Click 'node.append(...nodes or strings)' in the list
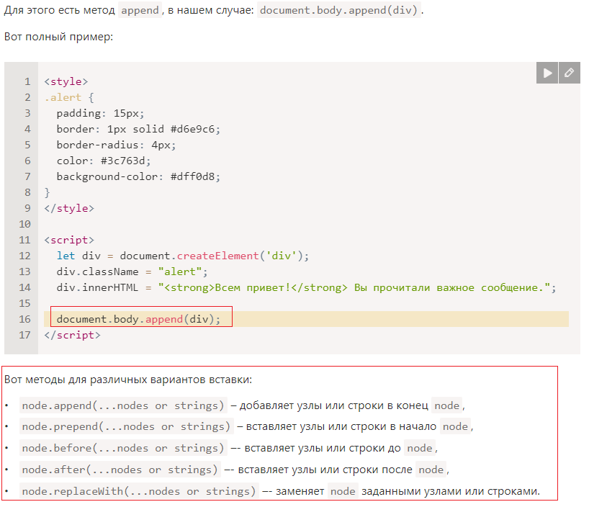The height and width of the screenshot is (507, 589). [x=123, y=405]
